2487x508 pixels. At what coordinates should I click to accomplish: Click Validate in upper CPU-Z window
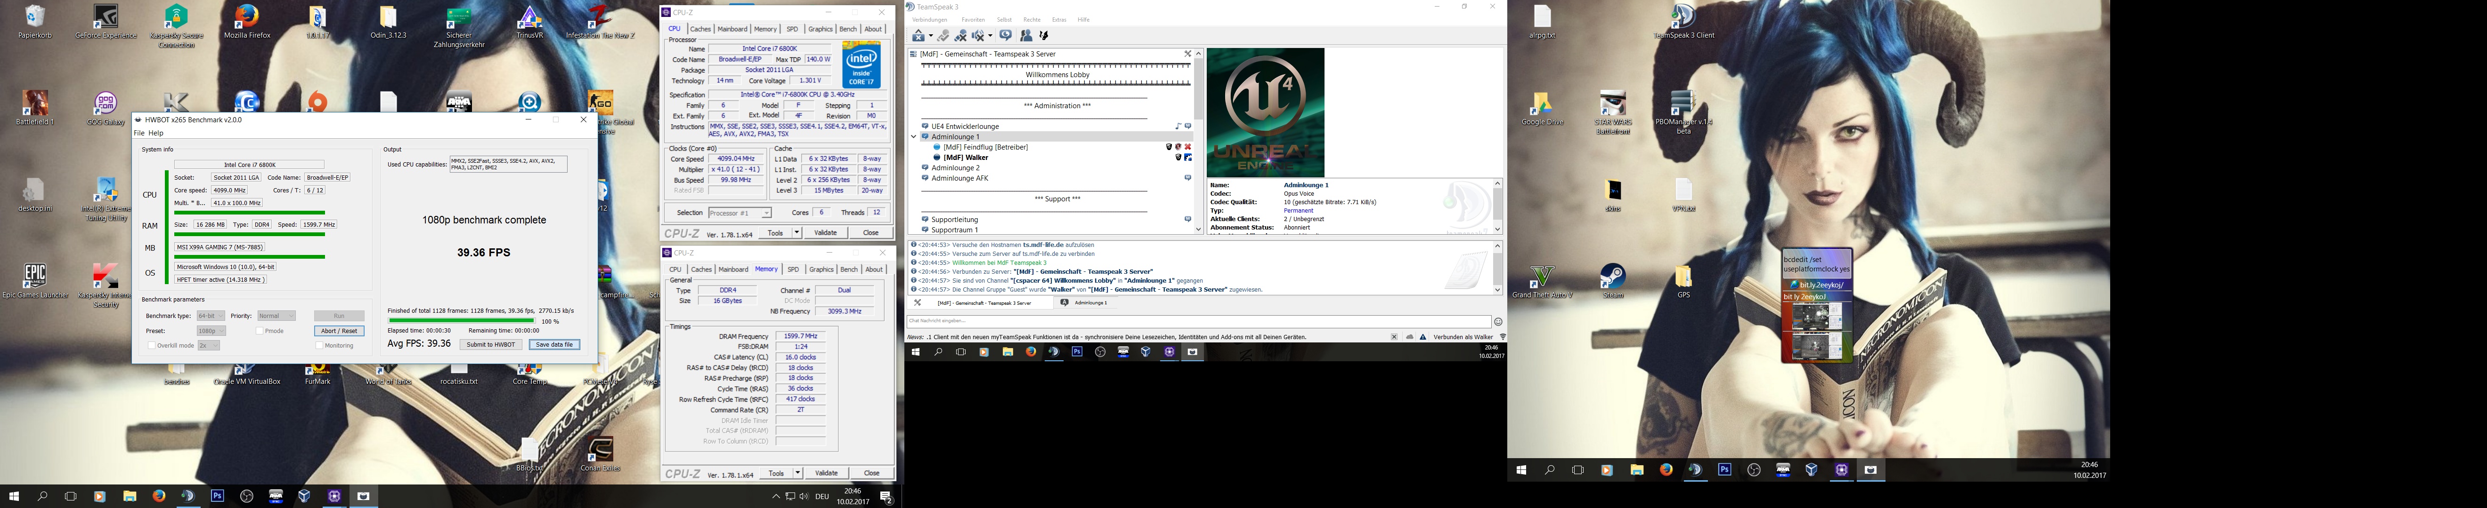[x=825, y=232]
